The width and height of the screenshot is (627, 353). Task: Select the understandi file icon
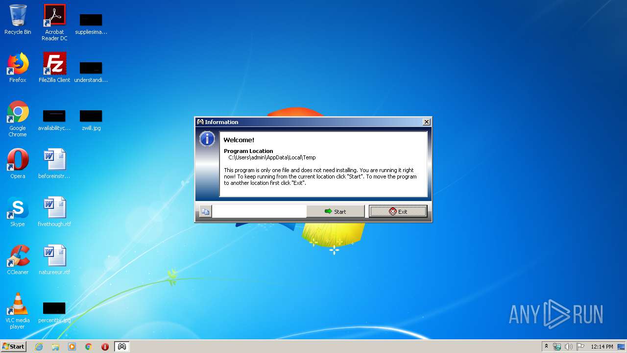click(x=91, y=72)
